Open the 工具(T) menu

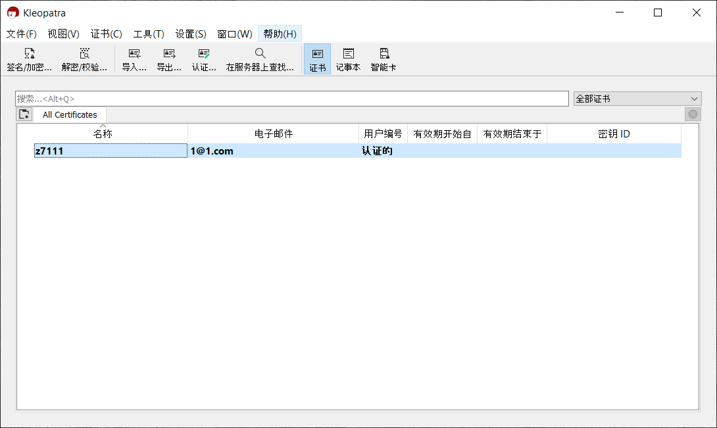point(149,34)
